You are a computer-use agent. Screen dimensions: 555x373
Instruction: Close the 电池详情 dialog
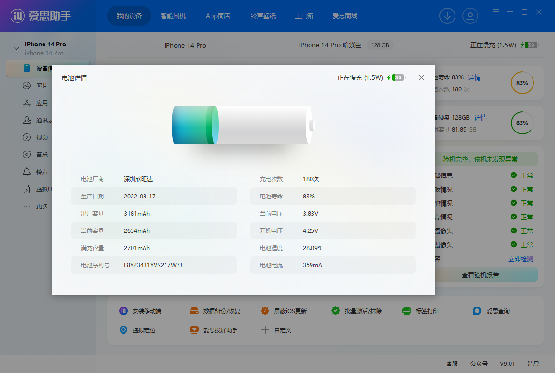(x=422, y=77)
